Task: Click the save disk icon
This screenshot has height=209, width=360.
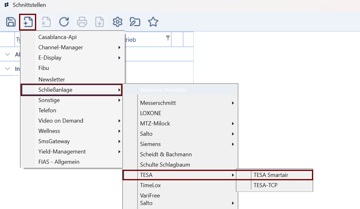Action: (x=11, y=22)
